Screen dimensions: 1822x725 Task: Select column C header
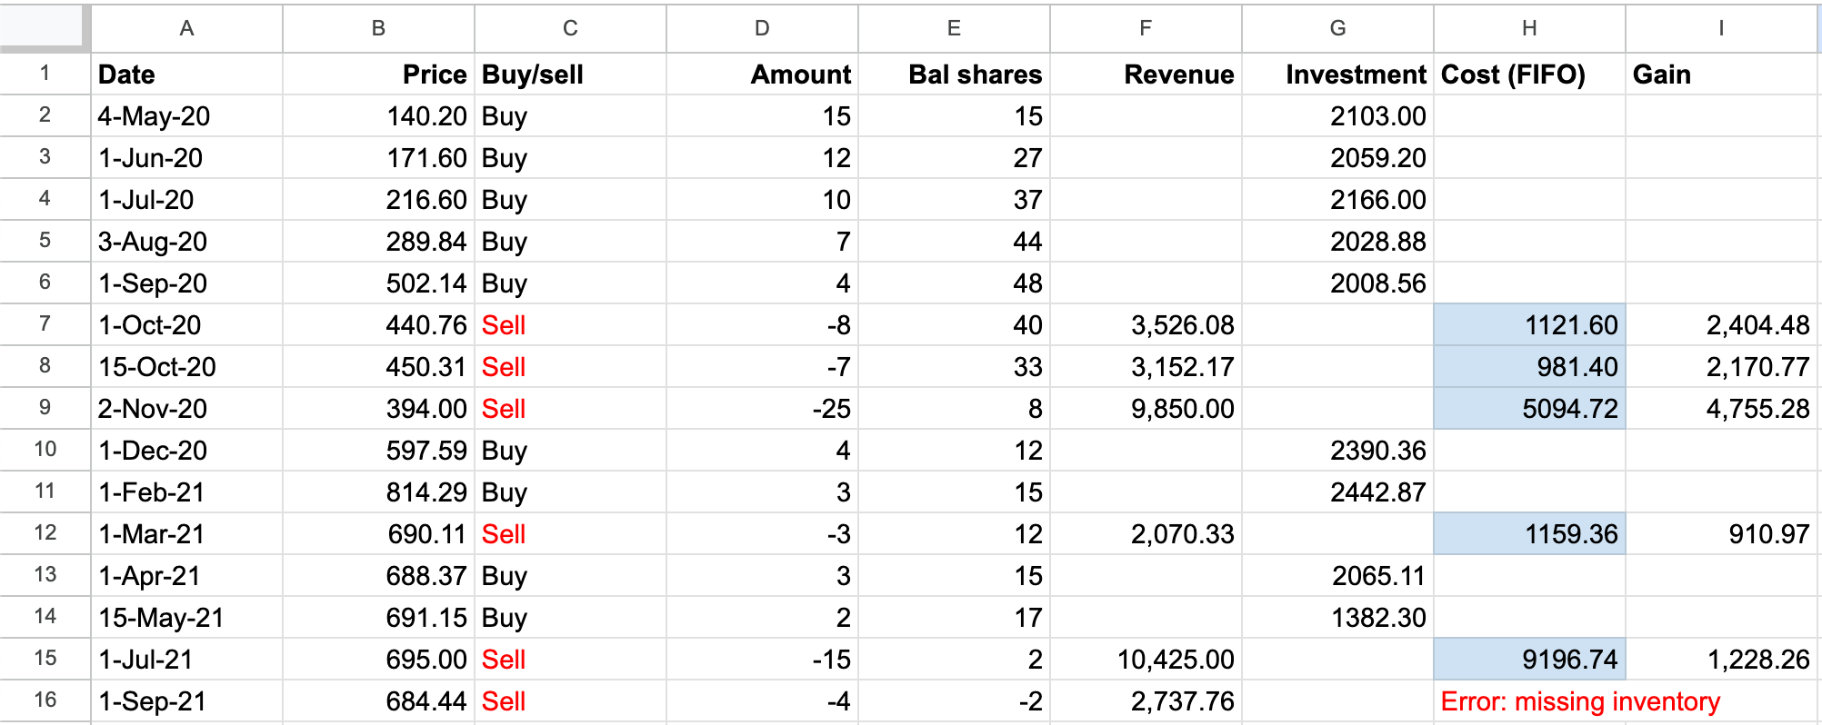click(x=570, y=28)
